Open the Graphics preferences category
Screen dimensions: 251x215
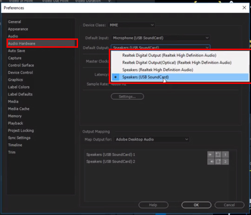point(15,80)
